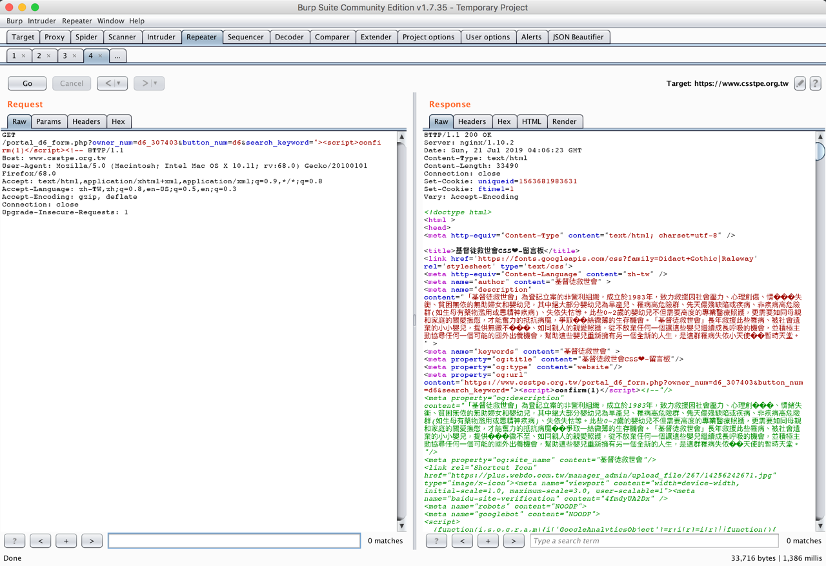The image size is (826, 566).
Task: Close Repeater tab 4 with its x
Action: (x=100, y=56)
